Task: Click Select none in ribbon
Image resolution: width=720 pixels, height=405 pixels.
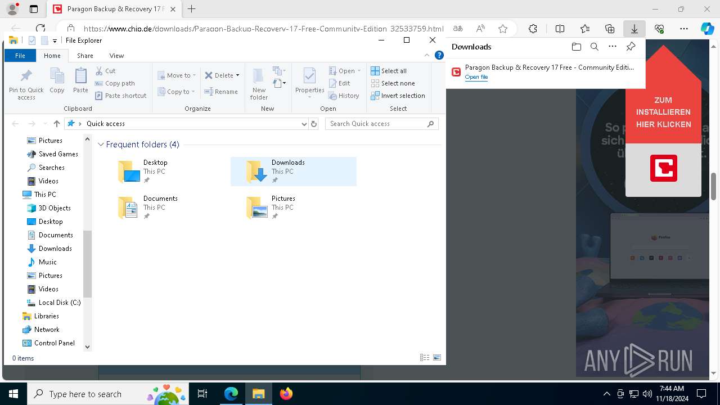Action: click(392, 83)
